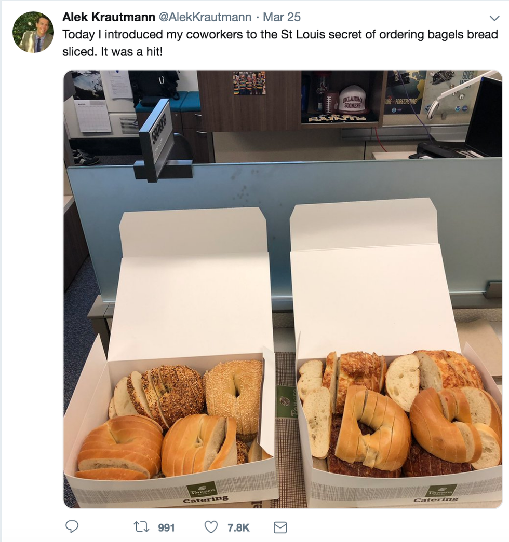Click the tweet text about St Louis bagels

(280, 43)
